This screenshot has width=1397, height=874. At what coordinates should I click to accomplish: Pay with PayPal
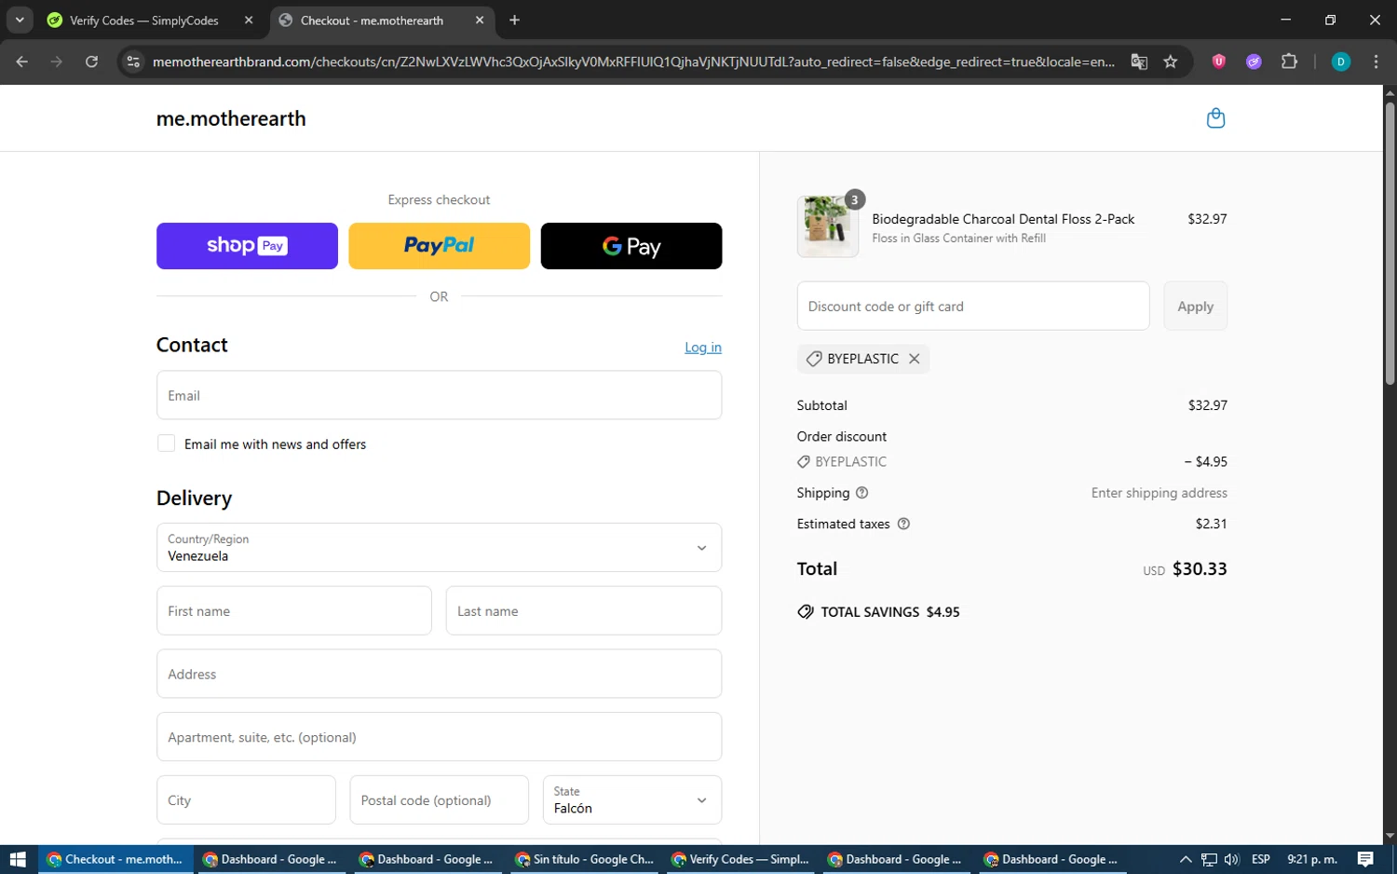point(439,246)
